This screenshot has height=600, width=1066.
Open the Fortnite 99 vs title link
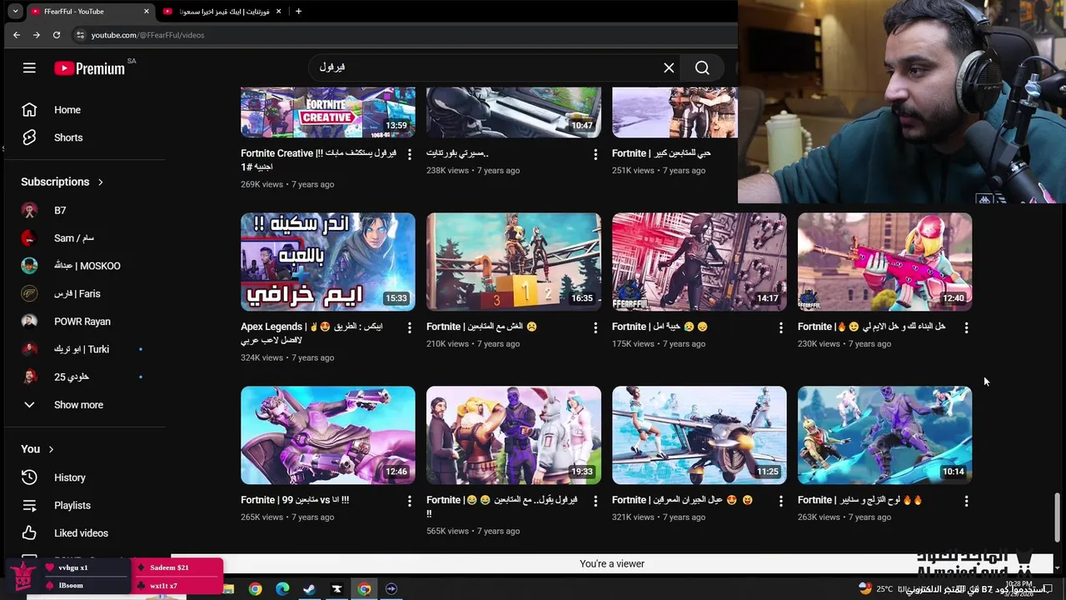tap(295, 500)
